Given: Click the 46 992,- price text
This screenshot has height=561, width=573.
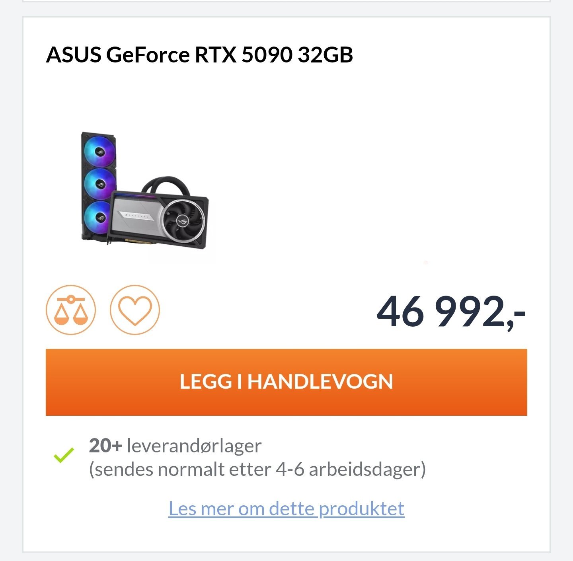Looking at the screenshot, I should 451,312.
